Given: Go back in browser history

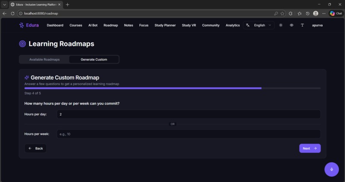Looking at the screenshot, I should 4,13.
